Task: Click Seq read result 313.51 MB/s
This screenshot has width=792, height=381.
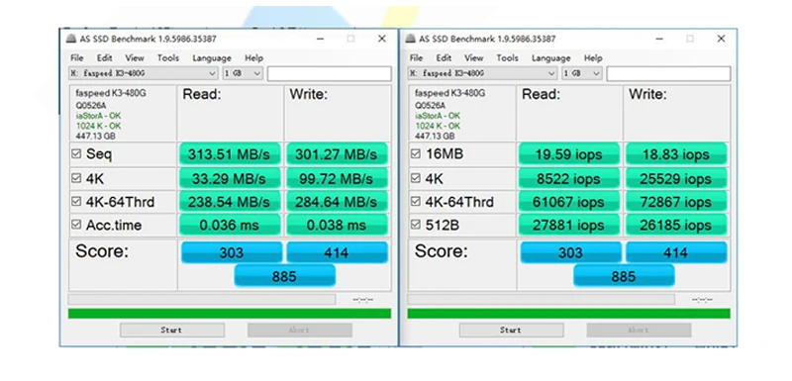Action: (x=230, y=154)
